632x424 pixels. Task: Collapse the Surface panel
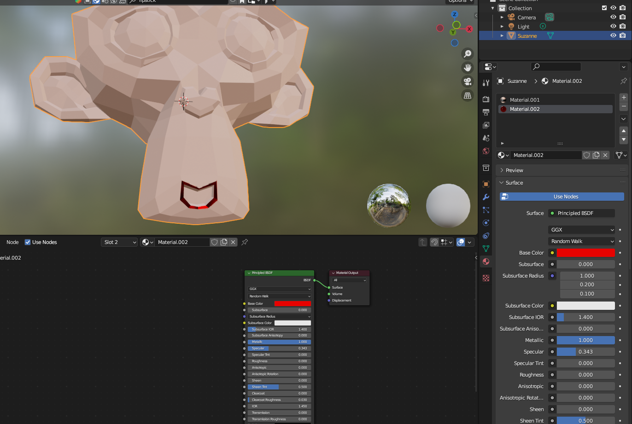pos(502,183)
